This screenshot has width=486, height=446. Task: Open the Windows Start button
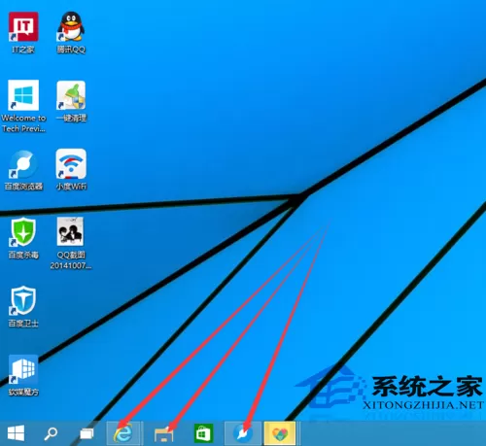[x=16, y=433]
